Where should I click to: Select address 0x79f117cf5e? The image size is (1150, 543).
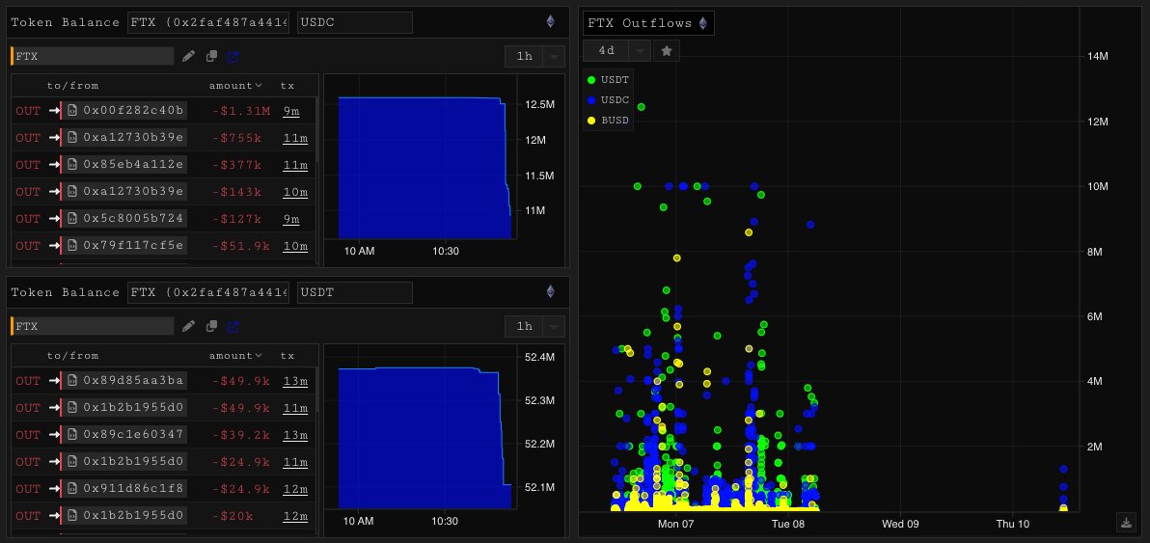133,246
